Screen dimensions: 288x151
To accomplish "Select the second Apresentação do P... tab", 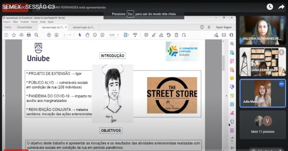I will coord(84,27).
